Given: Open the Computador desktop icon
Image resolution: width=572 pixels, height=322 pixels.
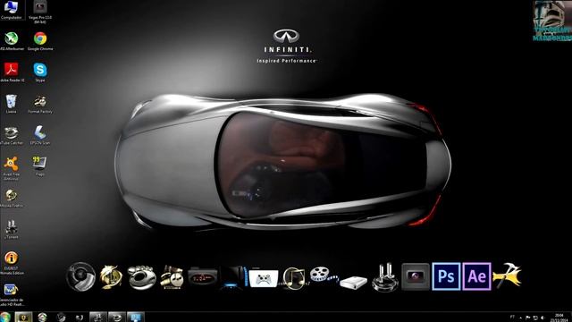Looking at the screenshot, I should (x=11, y=10).
